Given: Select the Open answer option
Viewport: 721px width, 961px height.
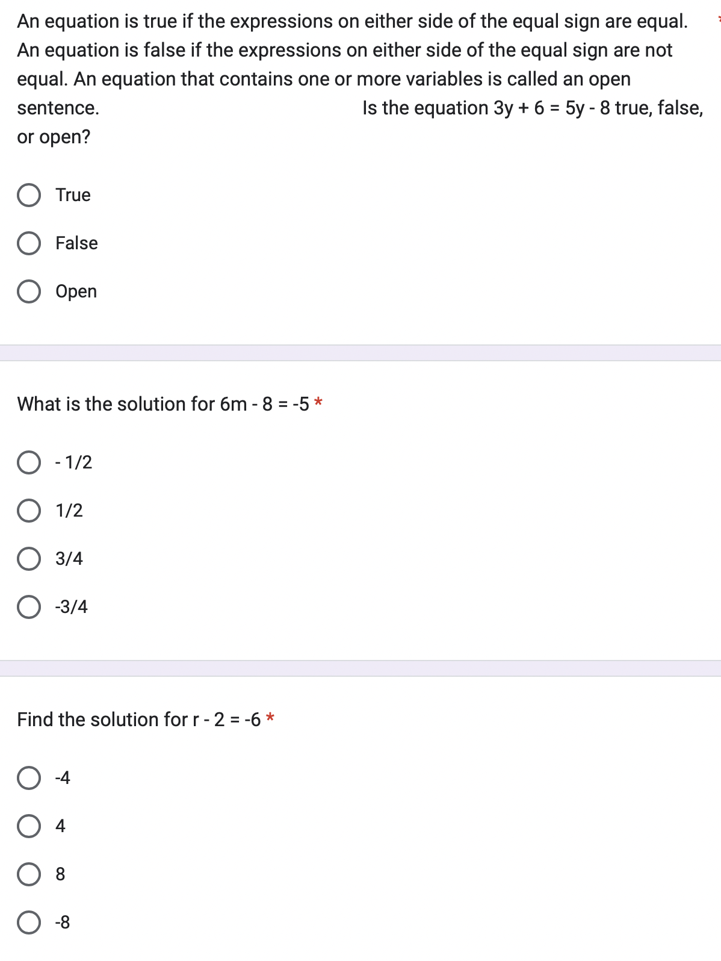Looking at the screenshot, I should click(29, 291).
